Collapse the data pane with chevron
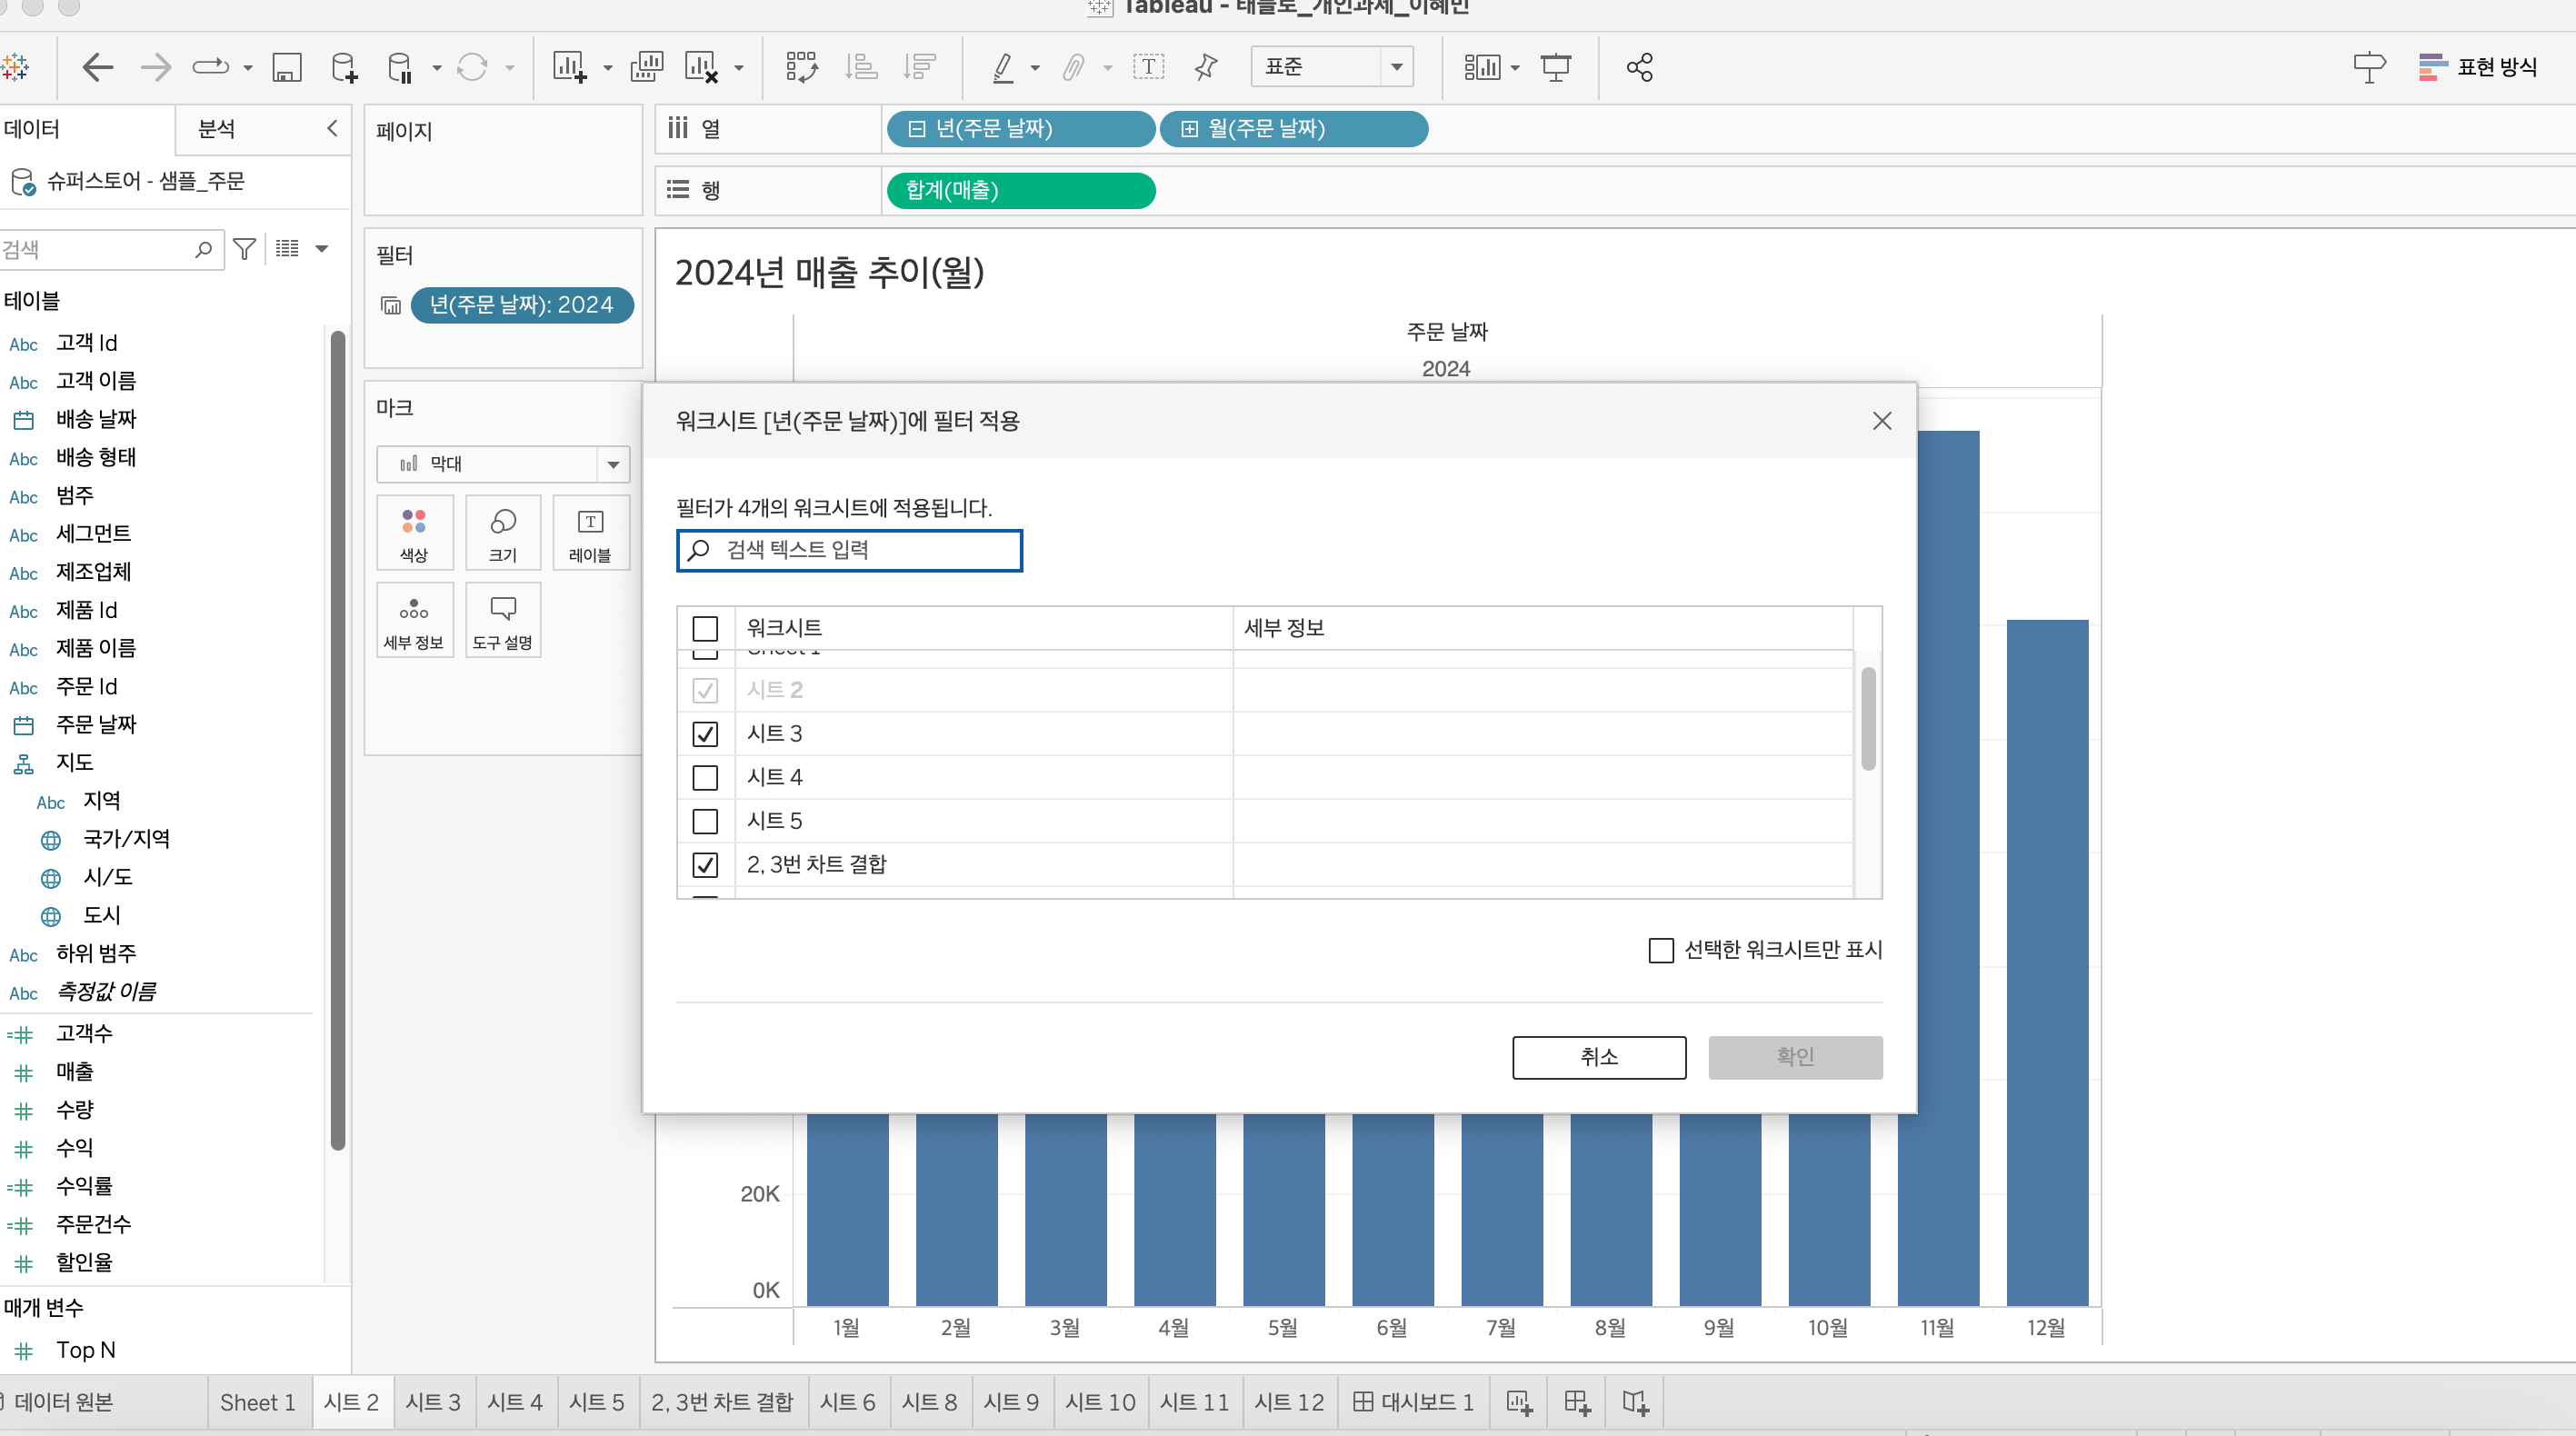2576x1436 pixels. click(332, 128)
